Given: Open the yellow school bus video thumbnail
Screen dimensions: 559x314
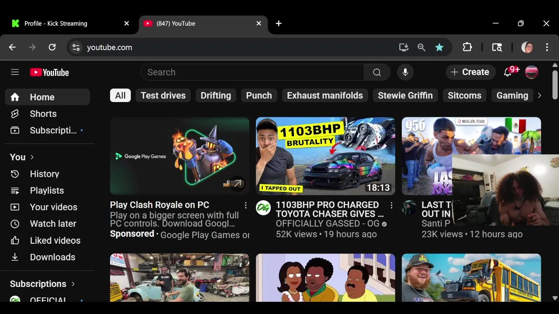Looking at the screenshot, I should click(471, 278).
